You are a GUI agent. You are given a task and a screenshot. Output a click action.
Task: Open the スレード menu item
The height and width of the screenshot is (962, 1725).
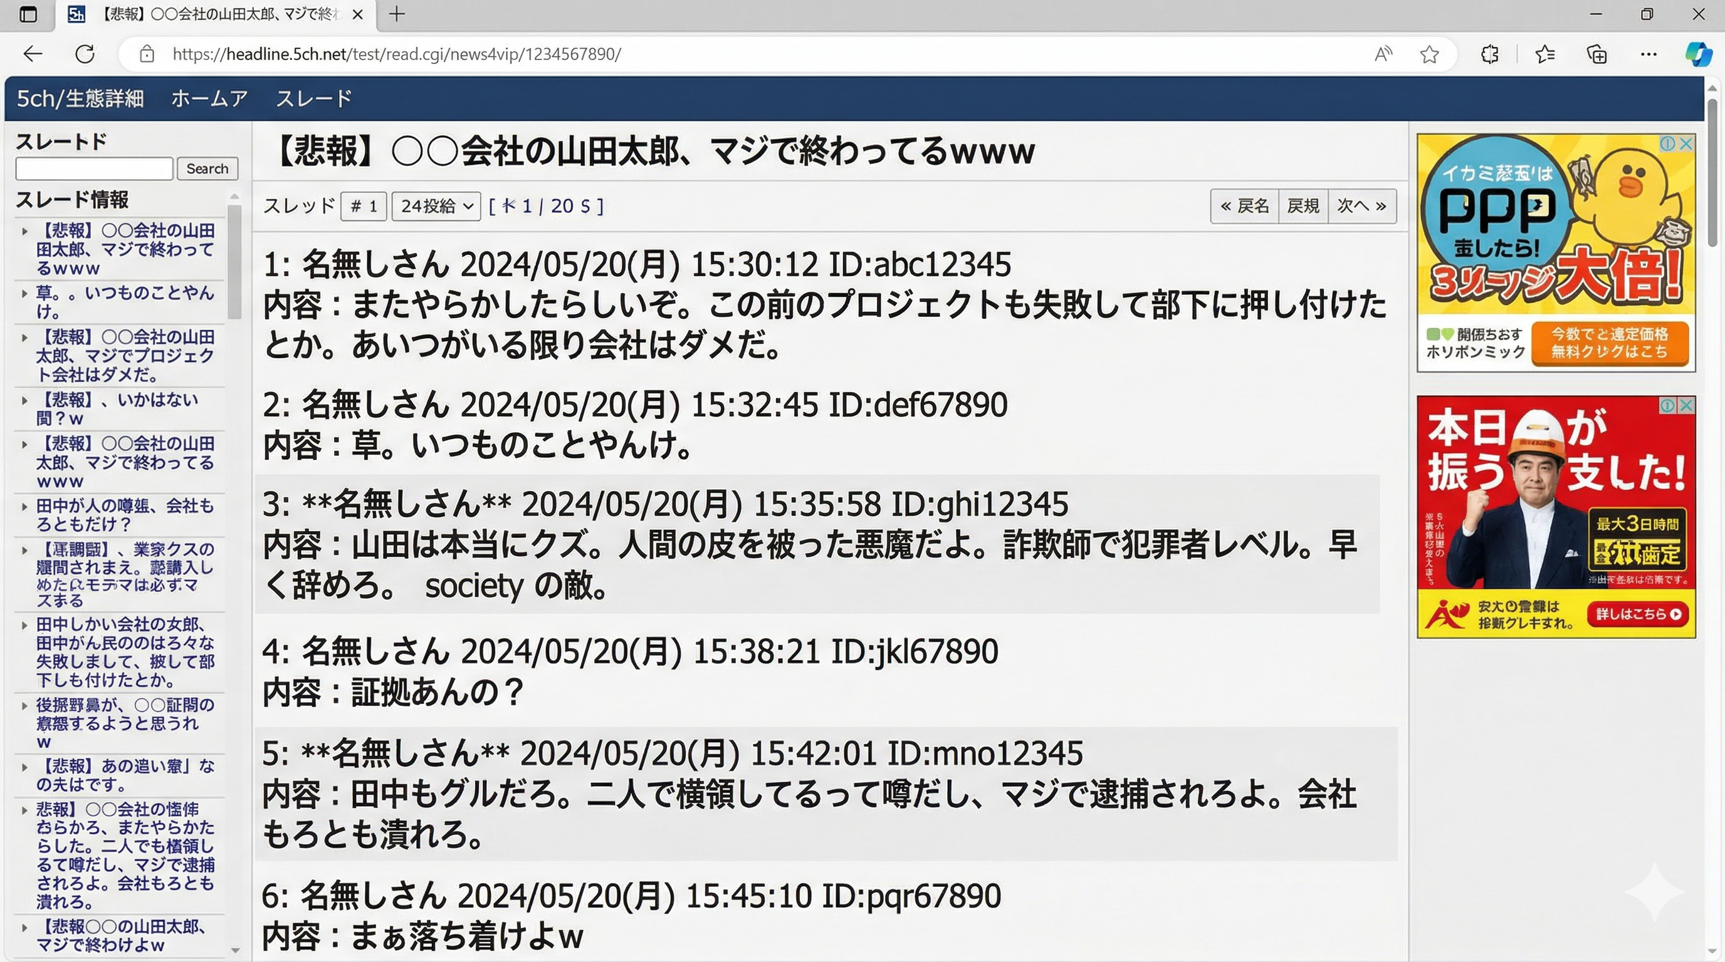click(x=313, y=98)
